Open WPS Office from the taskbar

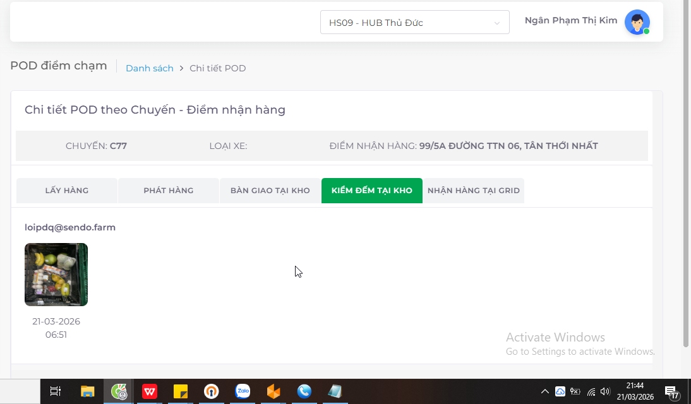tap(150, 391)
